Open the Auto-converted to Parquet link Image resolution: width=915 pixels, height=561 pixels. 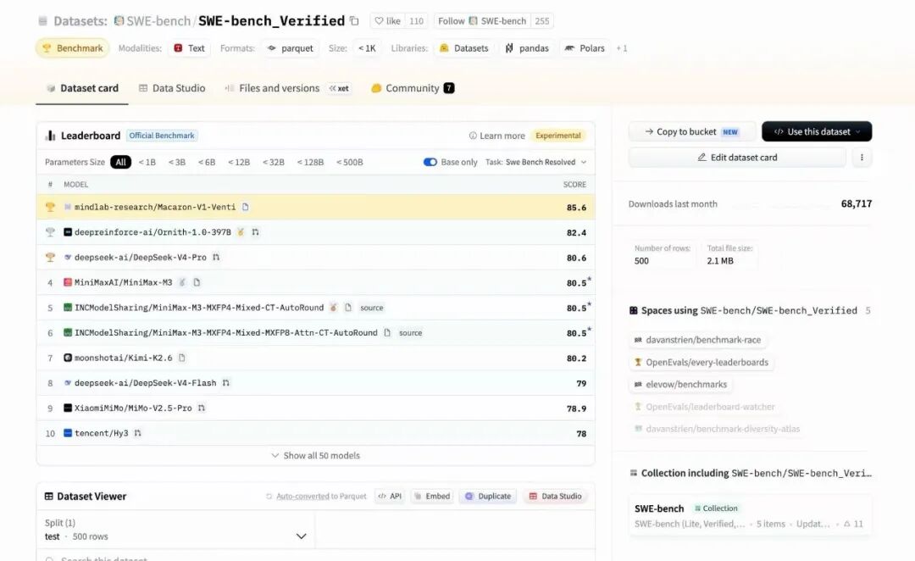pyautogui.click(x=322, y=497)
